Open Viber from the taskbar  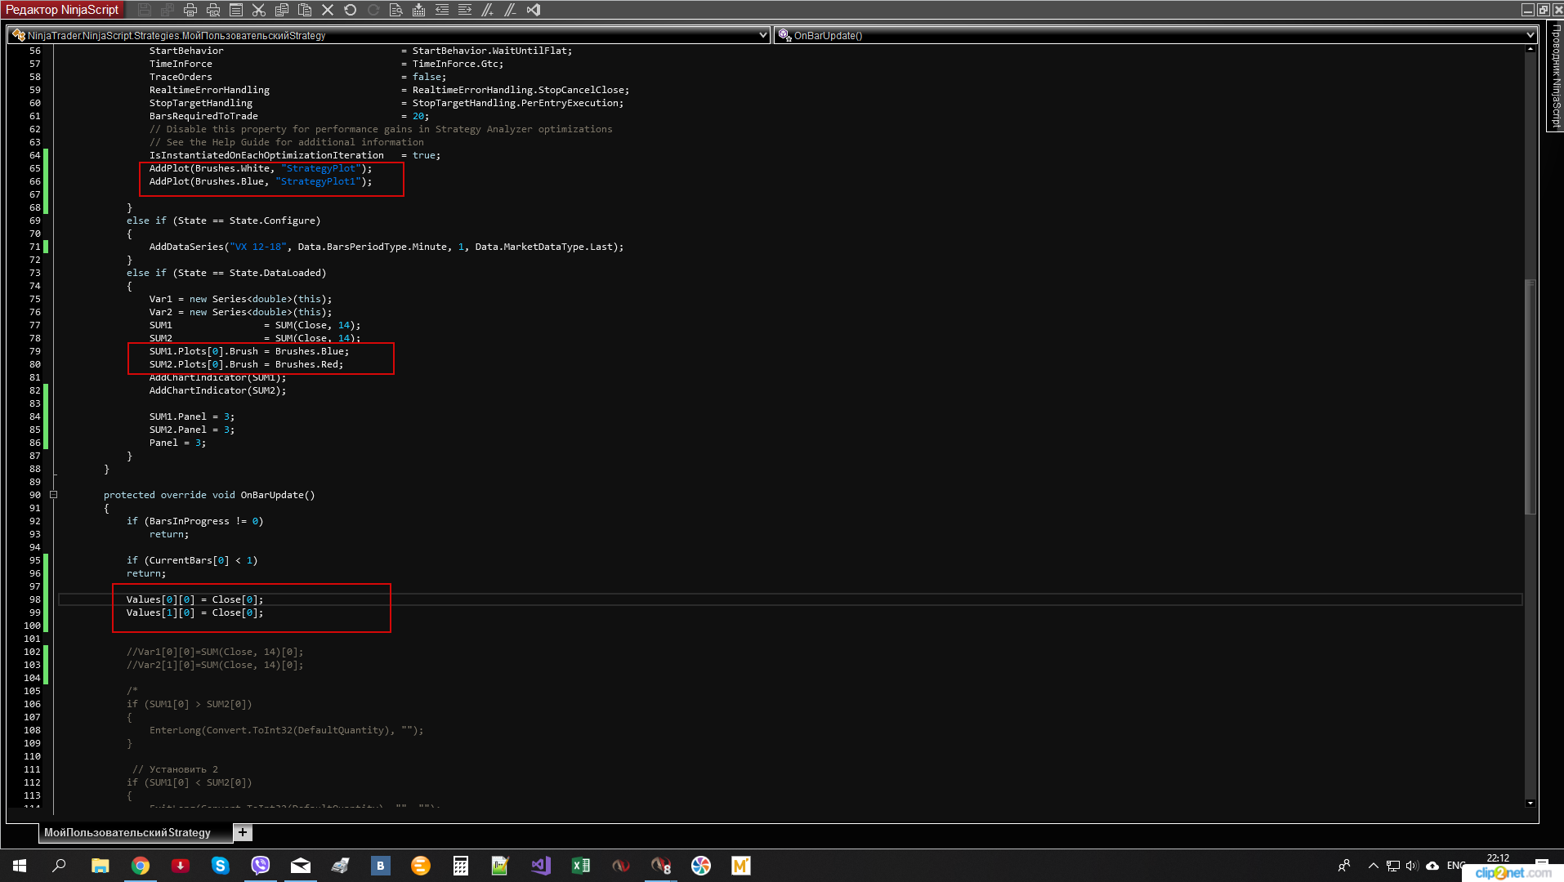click(x=261, y=866)
